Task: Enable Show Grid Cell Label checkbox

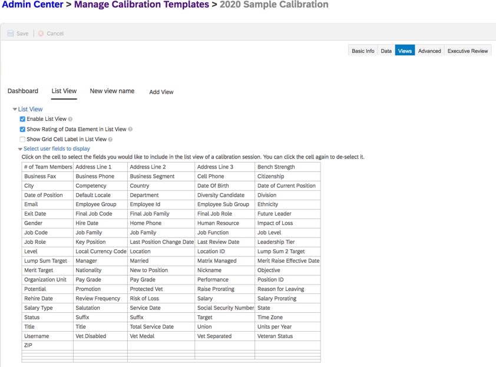Action: coord(22,140)
